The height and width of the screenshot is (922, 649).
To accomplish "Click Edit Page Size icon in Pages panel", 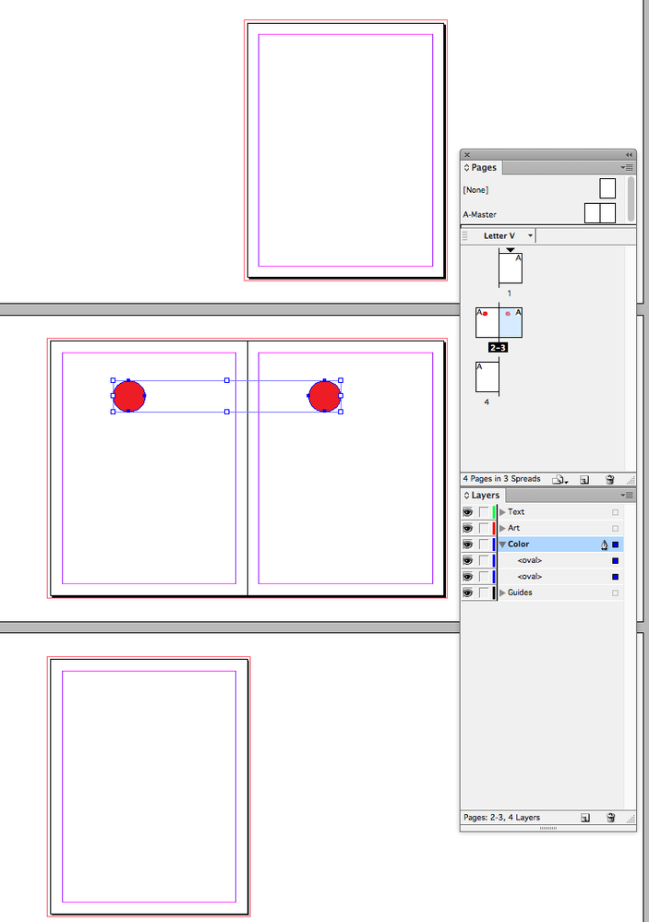I will coord(559,480).
